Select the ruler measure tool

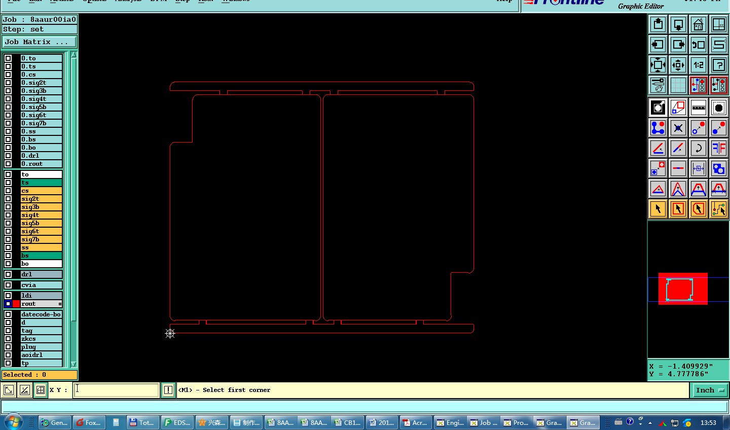(699, 107)
